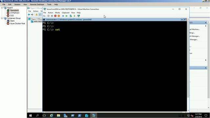The height and width of the screenshot is (118, 210).
Task: Click the Enhanced Session monitor icon
Action: tap(79, 16)
